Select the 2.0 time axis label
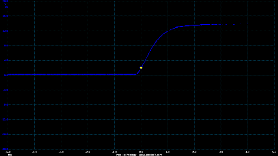The height and width of the screenshot is (156, 278). pyautogui.click(x=194, y=152)
